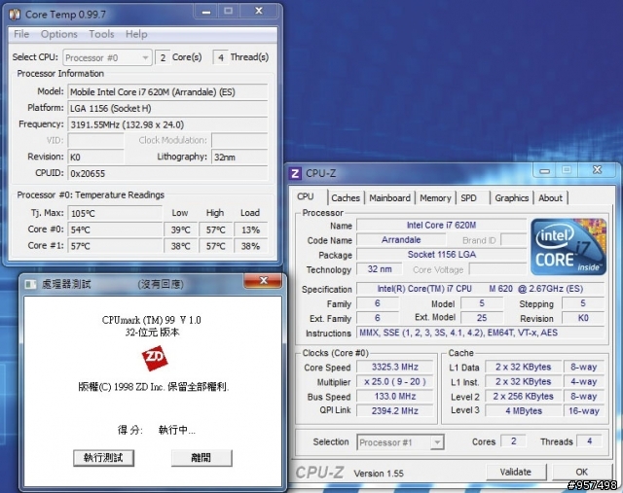This screenshot has height=493, width=623.
Task: Click the Tj. Max value 105°C
Action: click(x=115, y=214)
